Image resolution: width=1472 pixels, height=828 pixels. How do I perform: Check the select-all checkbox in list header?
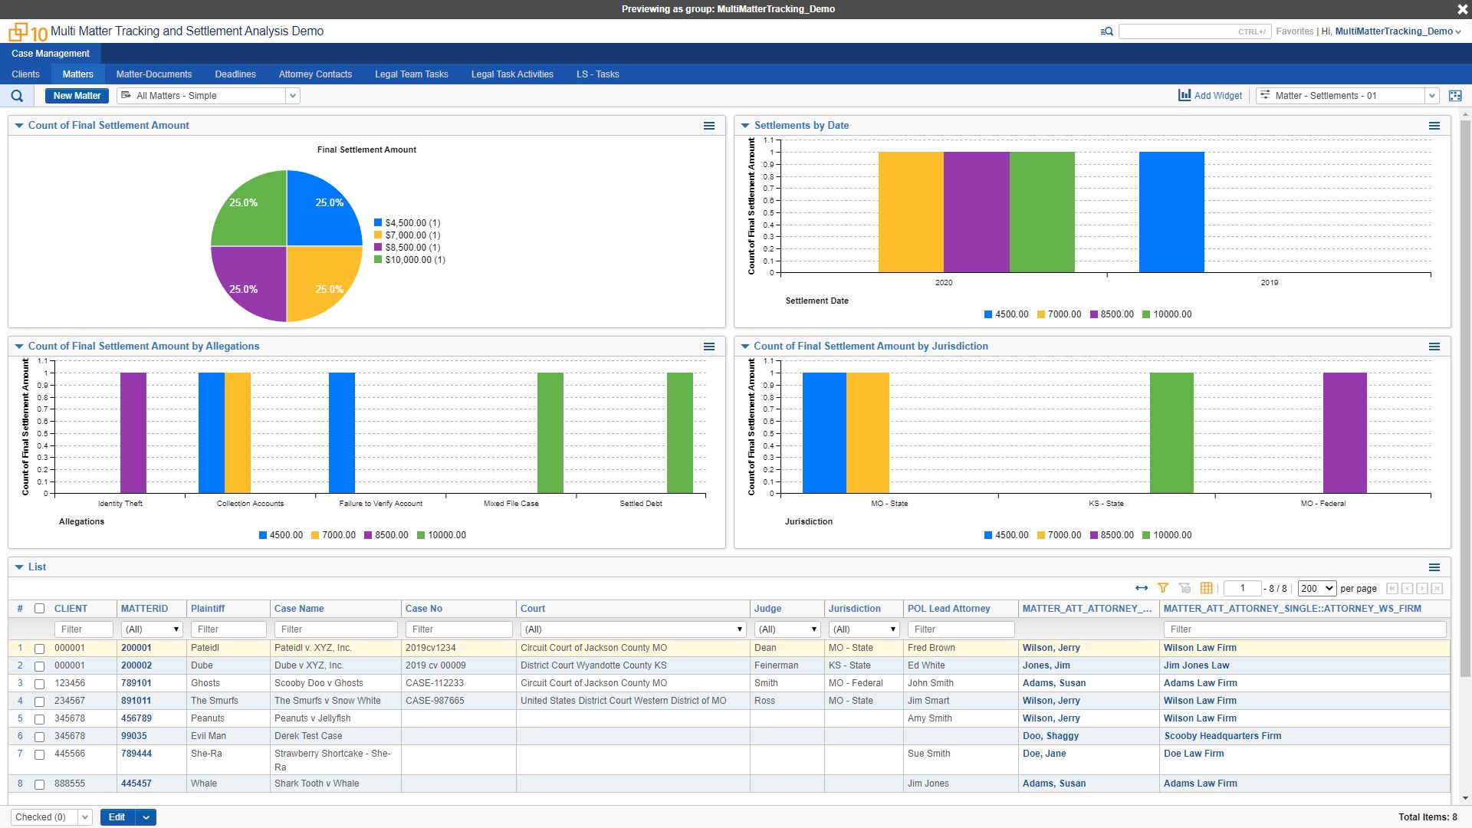pos(40,608)
